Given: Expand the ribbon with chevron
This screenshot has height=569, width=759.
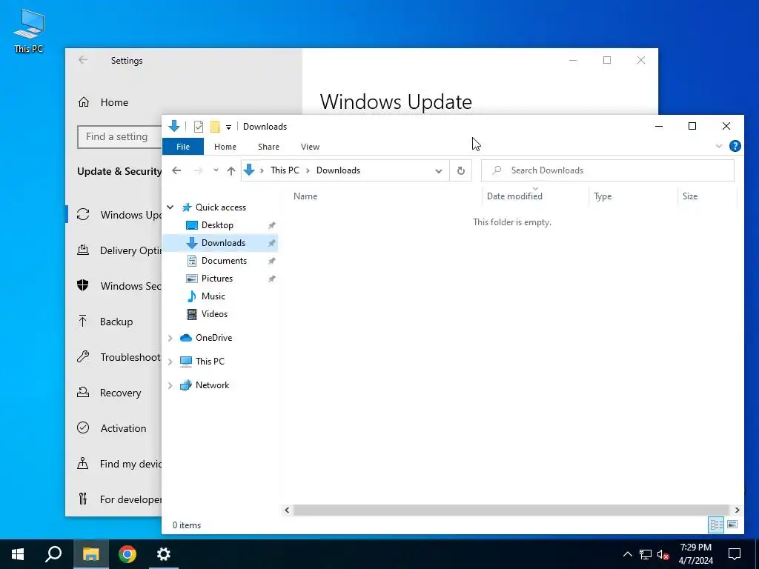Looking at the screenshot, I should coord(719,146).
